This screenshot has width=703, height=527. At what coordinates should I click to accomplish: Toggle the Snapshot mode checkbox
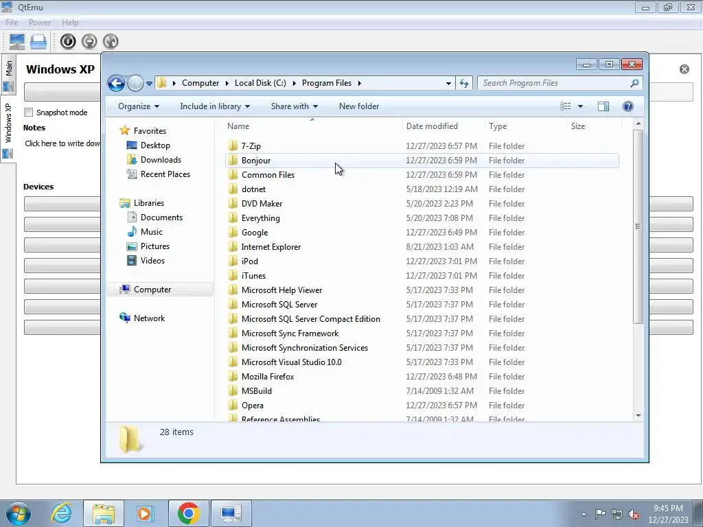[x=29, y=112]
